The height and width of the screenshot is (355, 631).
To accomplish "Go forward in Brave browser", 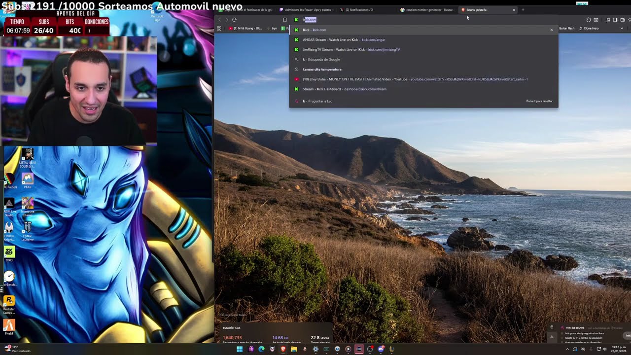I will click(x=227, y=20).
